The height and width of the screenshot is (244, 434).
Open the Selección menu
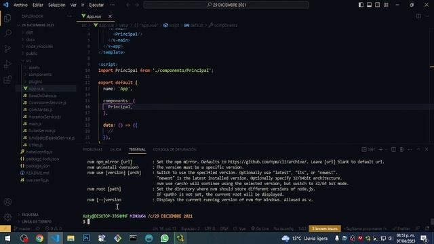pos(57,5)
